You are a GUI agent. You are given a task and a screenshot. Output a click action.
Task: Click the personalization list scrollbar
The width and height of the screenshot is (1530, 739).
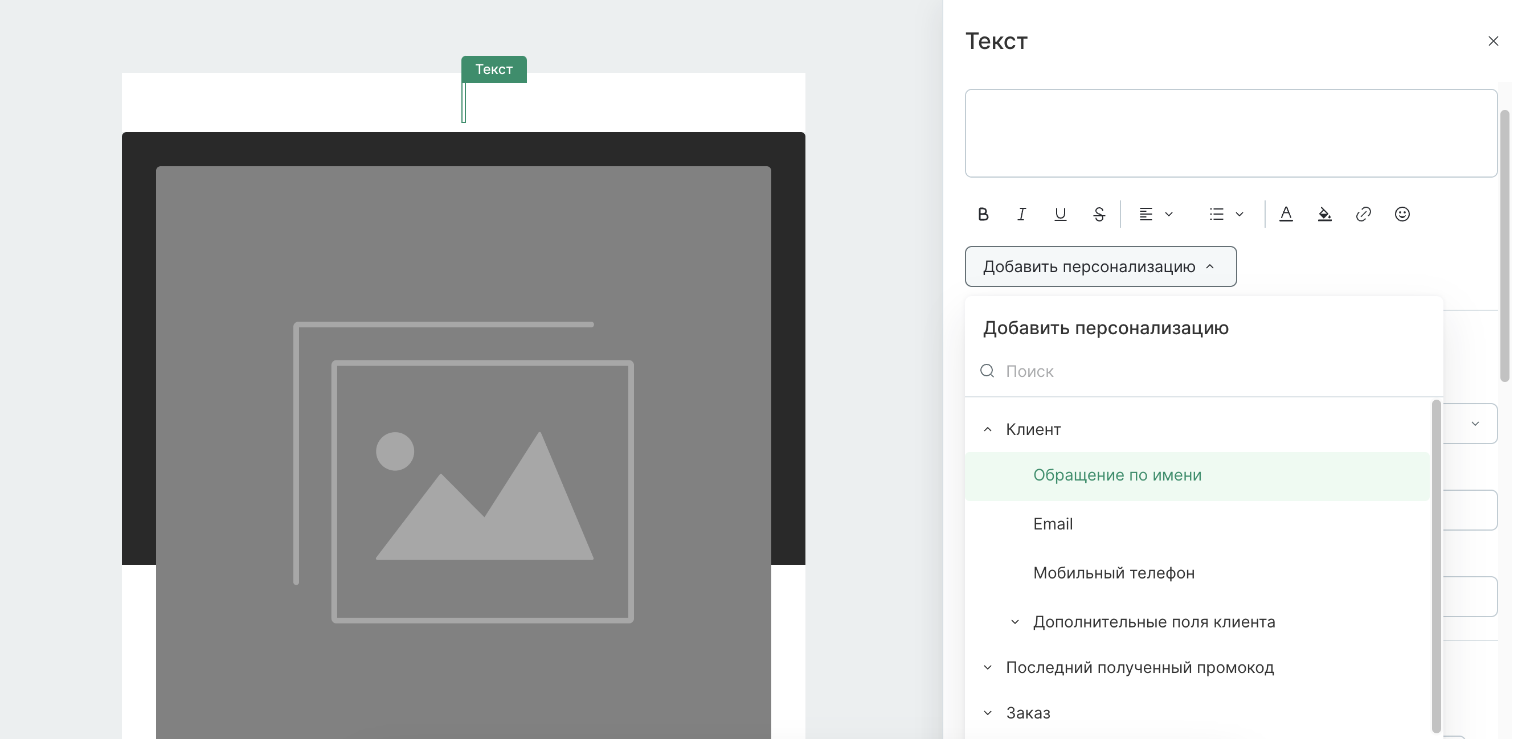[x=1436, y=567]
